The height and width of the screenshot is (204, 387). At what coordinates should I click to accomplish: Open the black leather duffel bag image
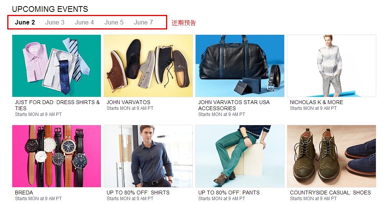pos(240,66)
